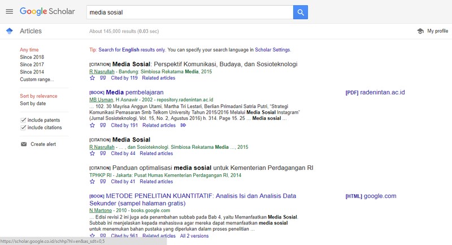Click the quote icon under 'Media Sosial' citation

click(103, 153)
